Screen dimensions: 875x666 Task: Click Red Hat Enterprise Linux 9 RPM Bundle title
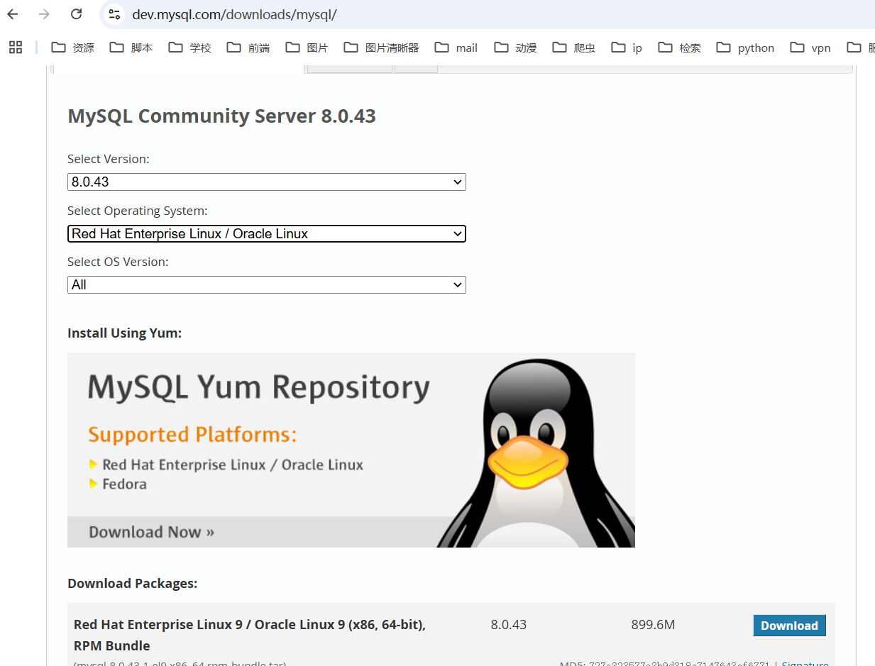[250, 635]
